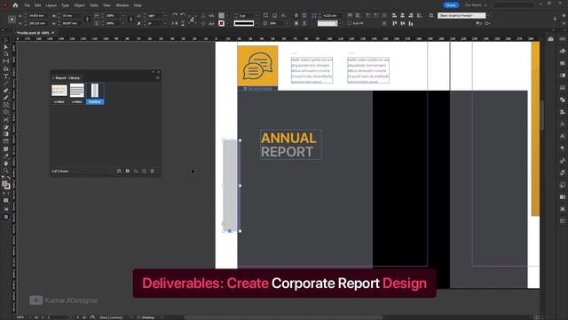Open the stroke style dropdown
The image size is (568, 320).
pos(256,23)
